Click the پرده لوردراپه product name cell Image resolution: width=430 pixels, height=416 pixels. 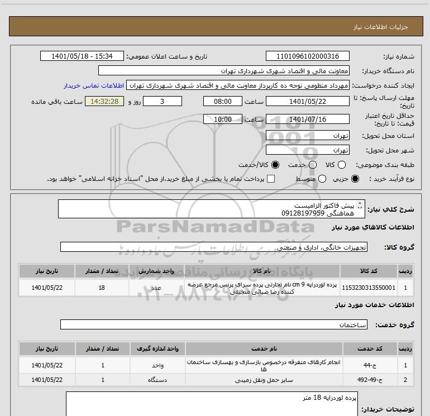[x=262, y=288]
